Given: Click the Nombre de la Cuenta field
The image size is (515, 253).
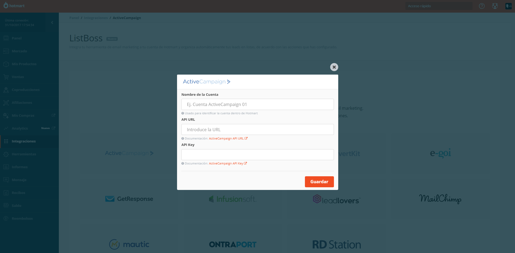Looking at the screenshot, I should click(x=257, y=104).
